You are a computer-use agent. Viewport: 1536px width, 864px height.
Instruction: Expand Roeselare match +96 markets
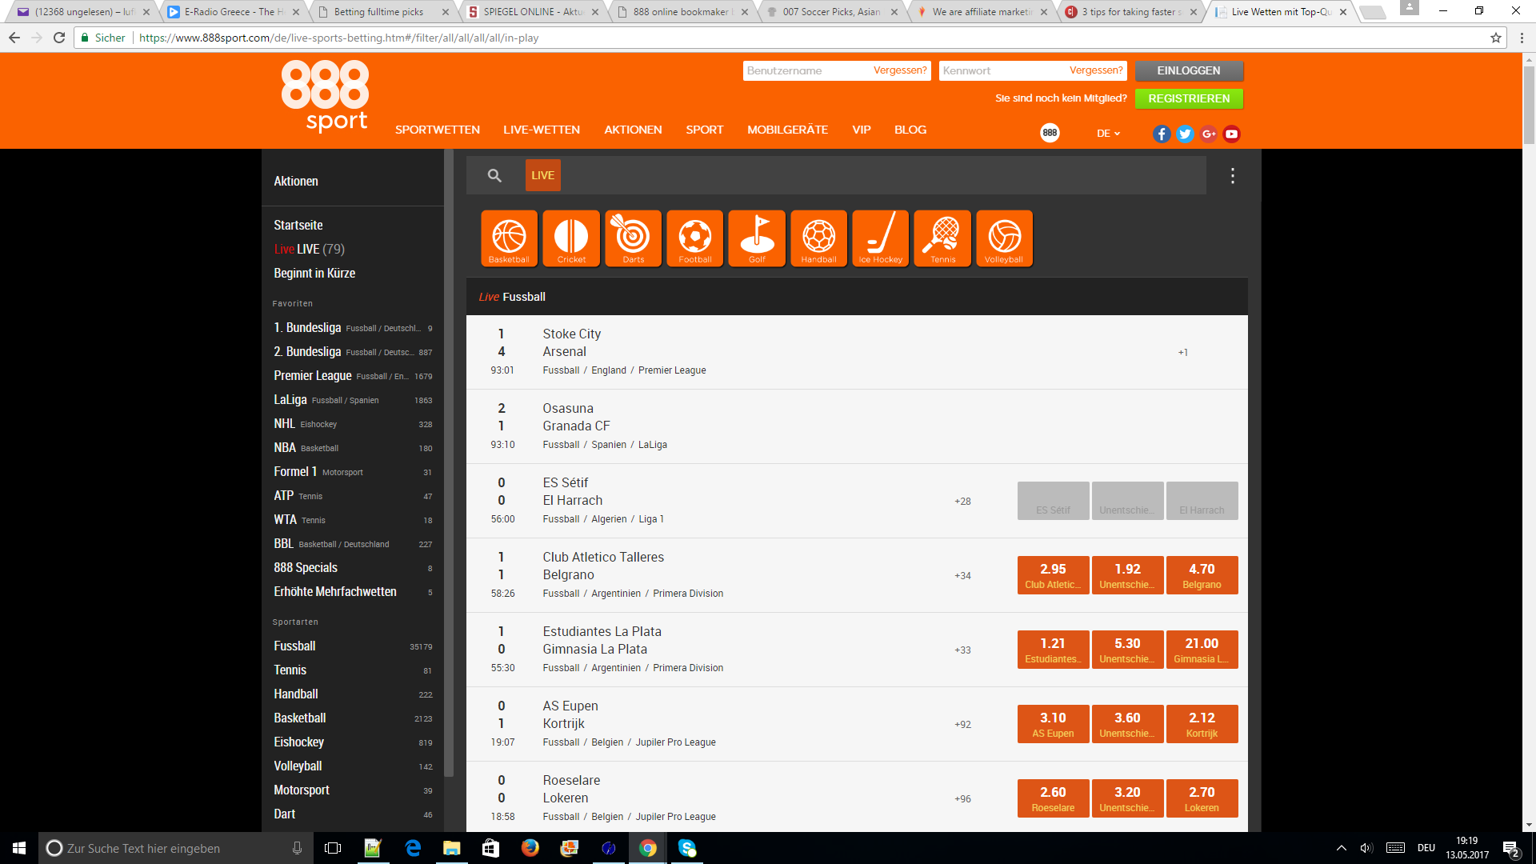[x=962, y=799]
